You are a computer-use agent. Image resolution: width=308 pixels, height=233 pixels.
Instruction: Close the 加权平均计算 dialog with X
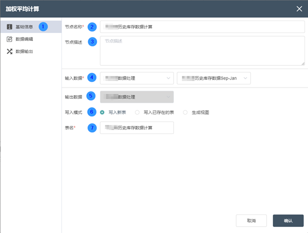299,8
